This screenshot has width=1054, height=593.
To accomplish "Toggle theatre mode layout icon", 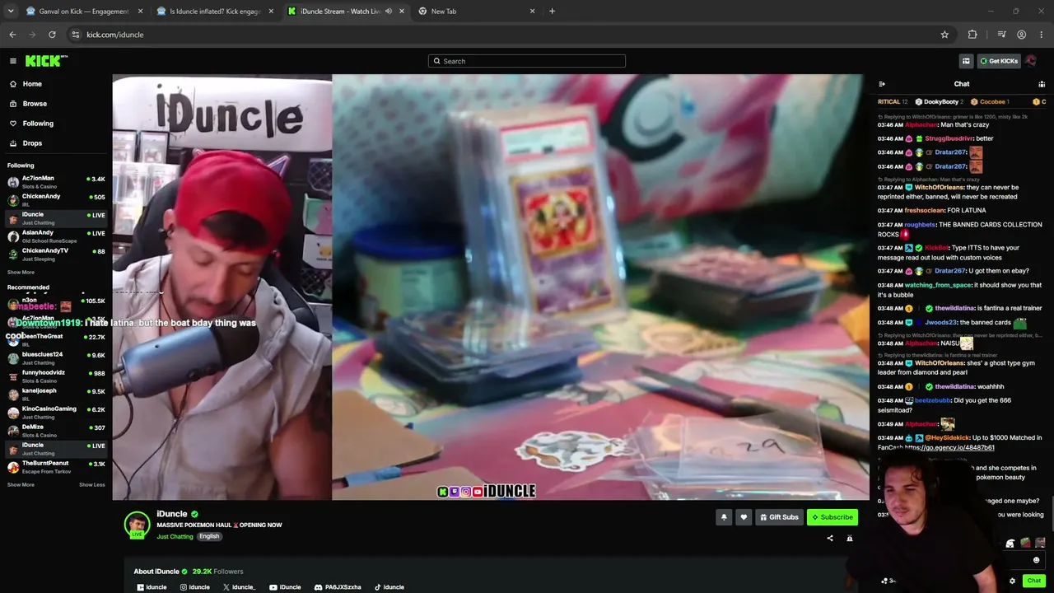I will point(966,61).
